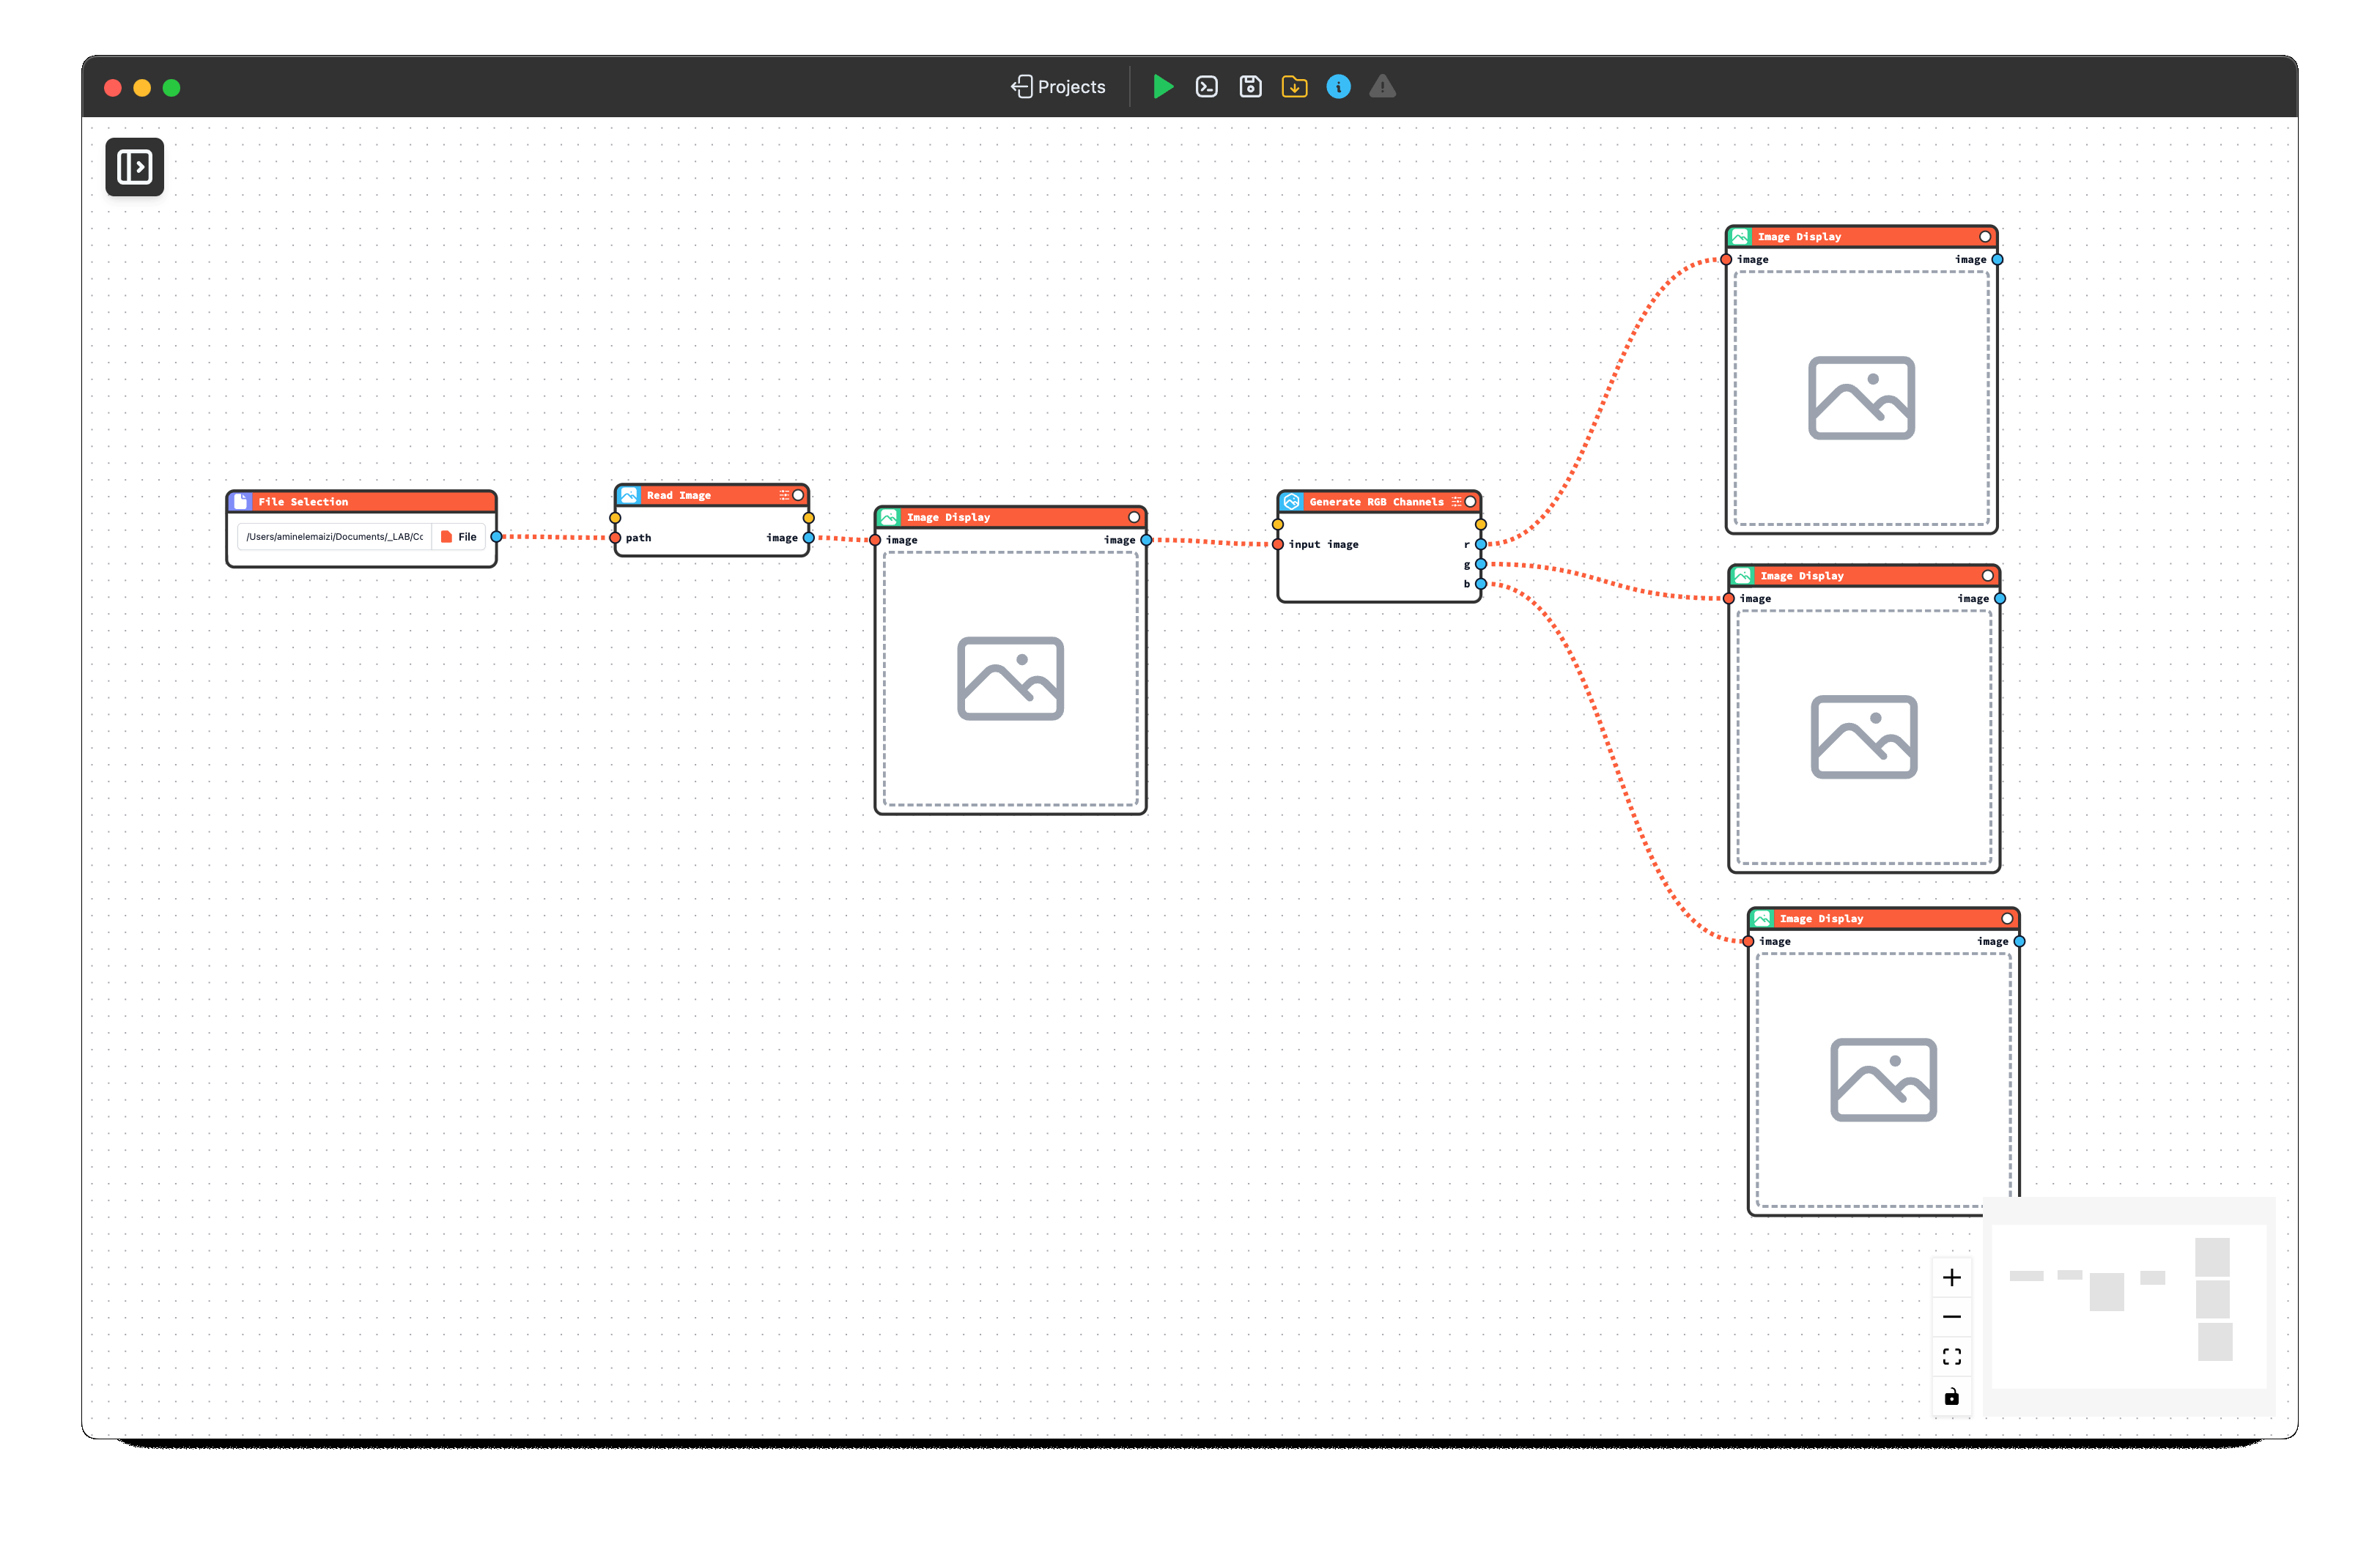Click the gray warning triangle icon
Viewport: 2380px width, 1547px height.
[x=1382, y=87]
